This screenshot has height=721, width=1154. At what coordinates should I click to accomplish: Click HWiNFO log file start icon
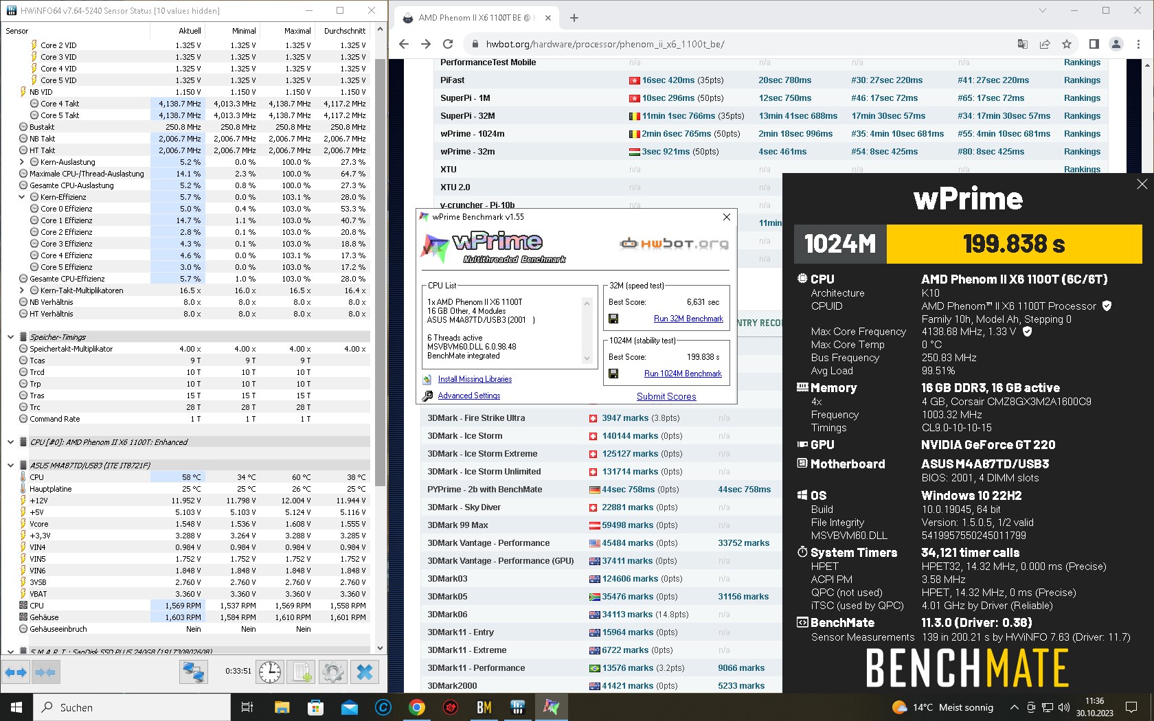(302, 672)
